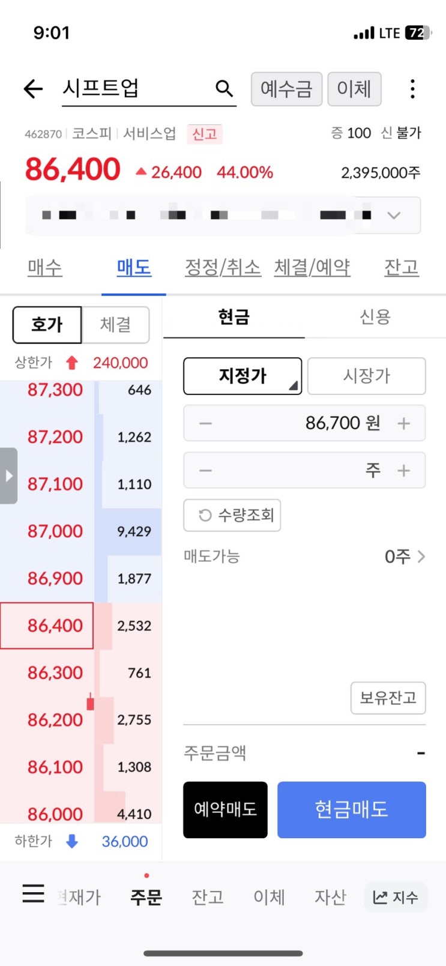Switch to the 매수 tab
The image size is (446, 966).
click(x=45, y=268)
